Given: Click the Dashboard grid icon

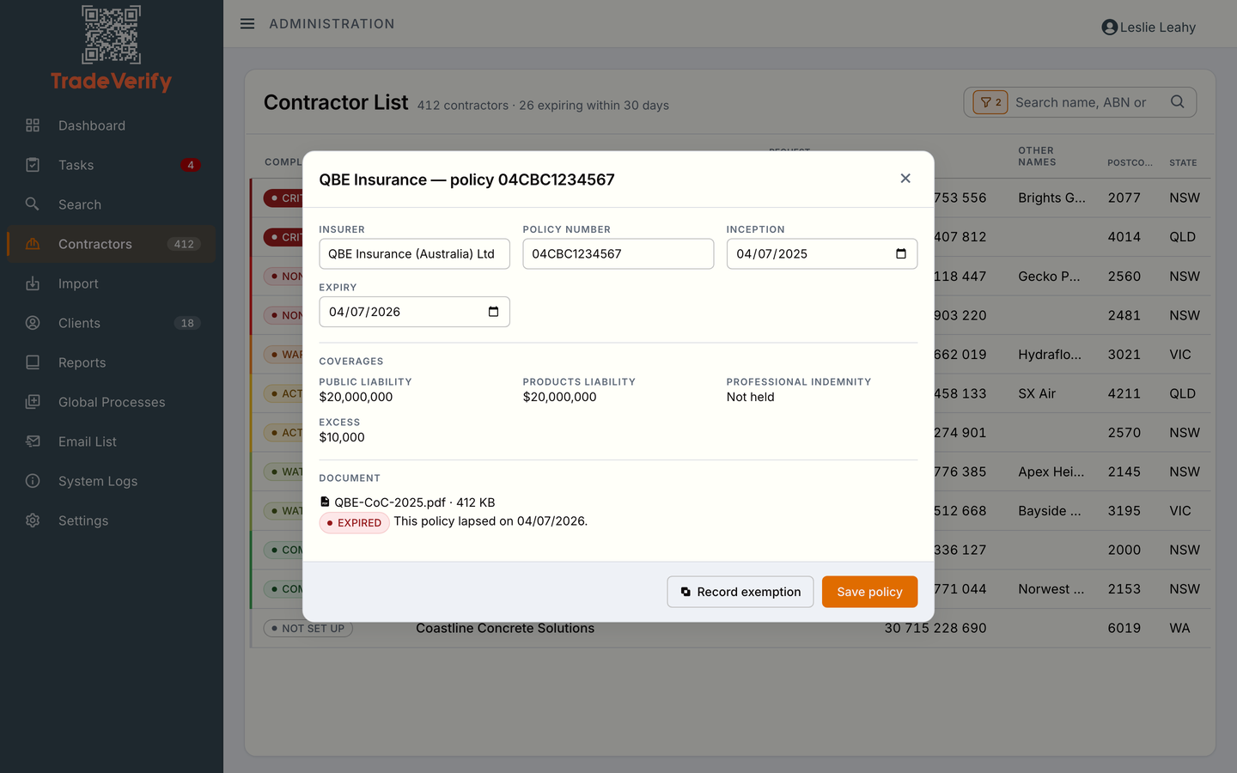Looking at the screenshot, I should click(x=33, y=125).
